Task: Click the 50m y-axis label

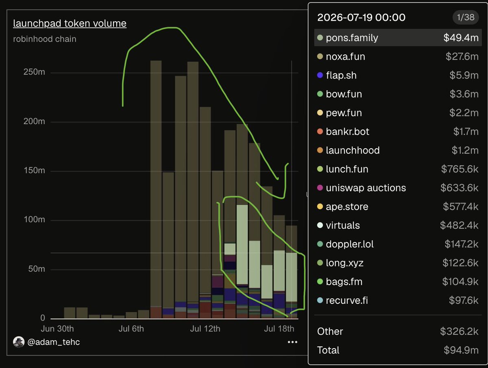Action: (x=36, y=269)
